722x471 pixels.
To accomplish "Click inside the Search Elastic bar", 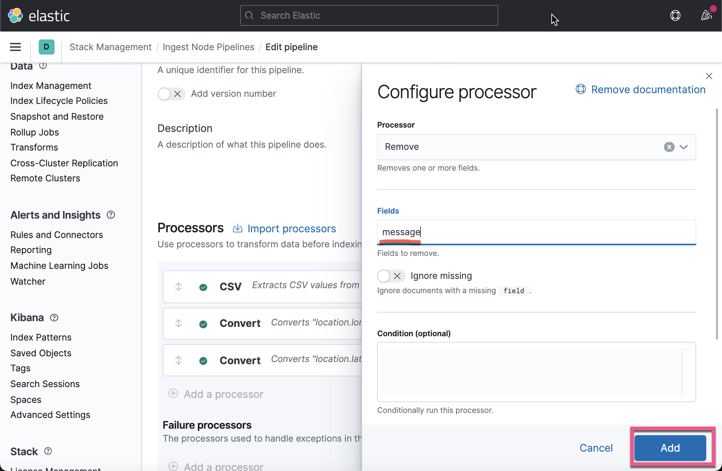I will pos(369,15).
